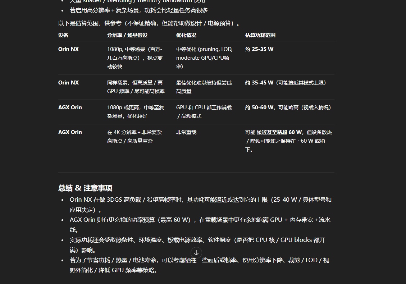Click the bullet starting "Orin NX 在做 3DGS 高负载"
The height and width of the screenshot is (284, 406).
click(200, 205)
